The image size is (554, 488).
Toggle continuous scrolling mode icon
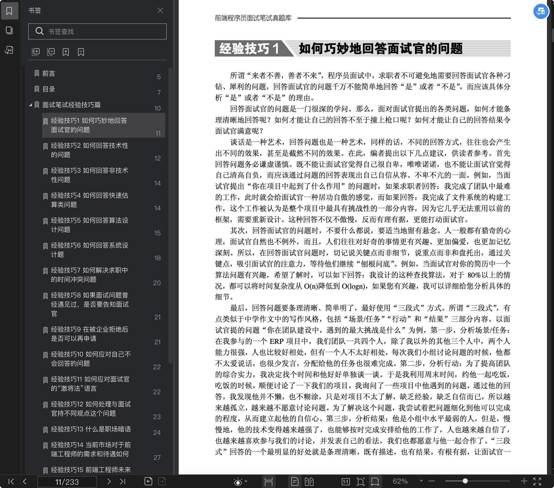[x=269, y=482]
